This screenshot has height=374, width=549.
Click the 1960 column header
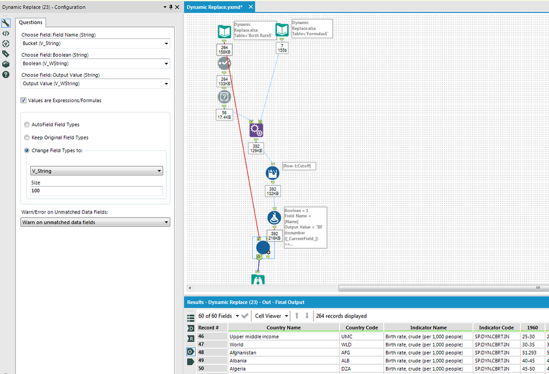pos(533,328)
